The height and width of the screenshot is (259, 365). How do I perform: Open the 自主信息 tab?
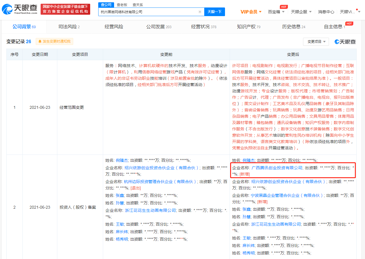pyautogui.click(x=334, y=27)
